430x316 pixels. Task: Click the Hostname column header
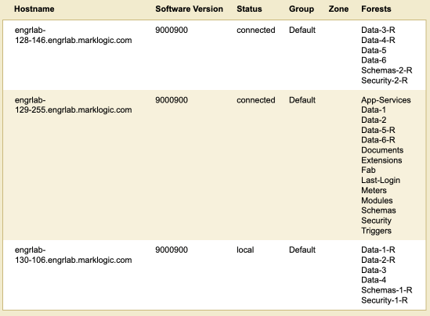pos(34,9)
